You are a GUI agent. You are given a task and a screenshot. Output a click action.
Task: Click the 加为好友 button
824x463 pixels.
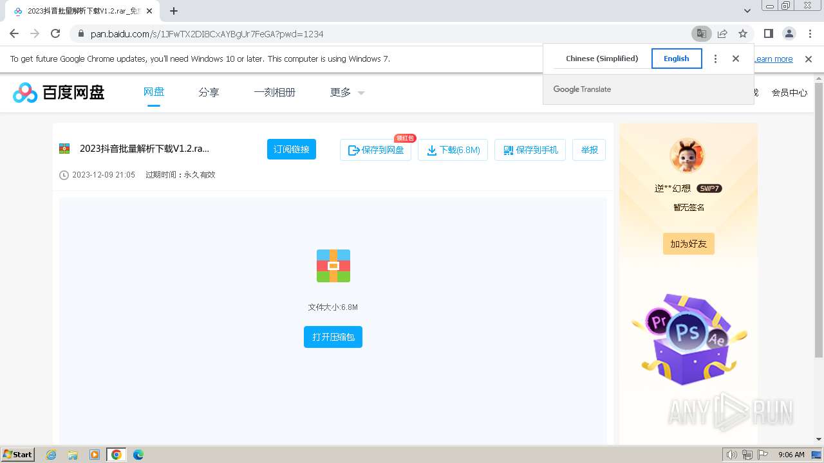coord(689,244)
